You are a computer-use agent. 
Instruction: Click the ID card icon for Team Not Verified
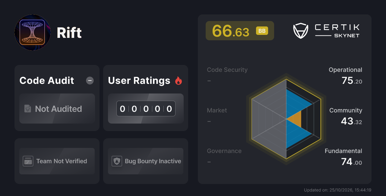point(28,161)
